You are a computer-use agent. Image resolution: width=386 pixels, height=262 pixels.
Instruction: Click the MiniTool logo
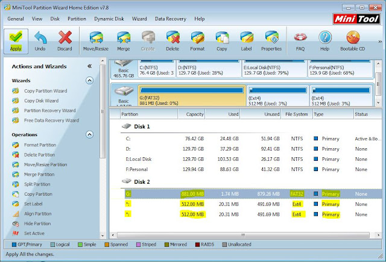356,19
